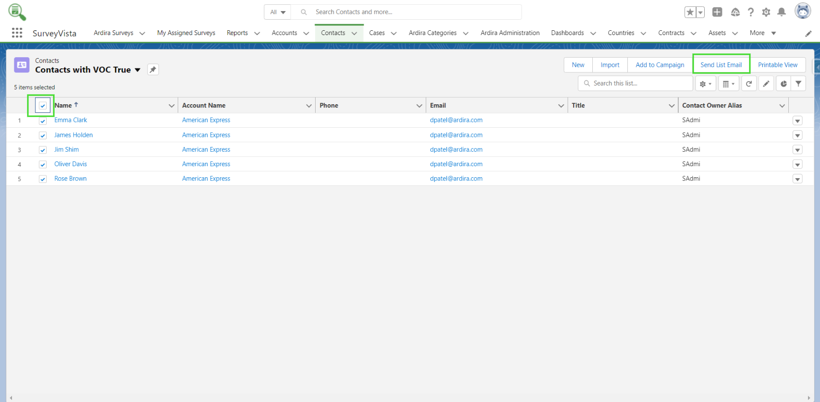Image resolution: width=820 pixels, height=402 pixels.
Task: Expand the list view name dropdown
Action: click(x=138, y=70)
